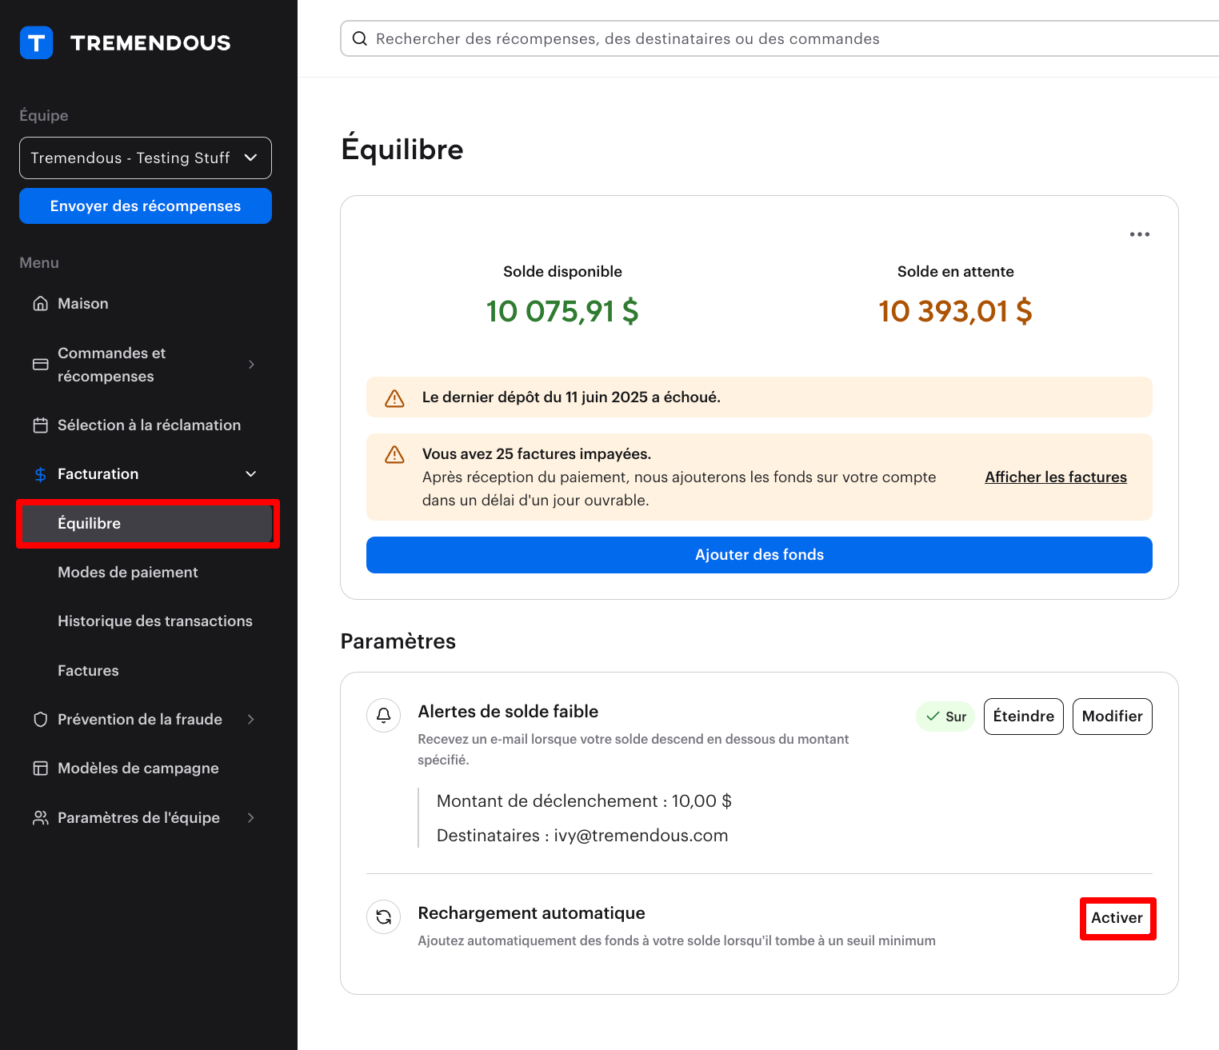Click the Sélection à la réclamation calendar icon
This screenshot has width=1219, height=1050.
pos(40,425)
